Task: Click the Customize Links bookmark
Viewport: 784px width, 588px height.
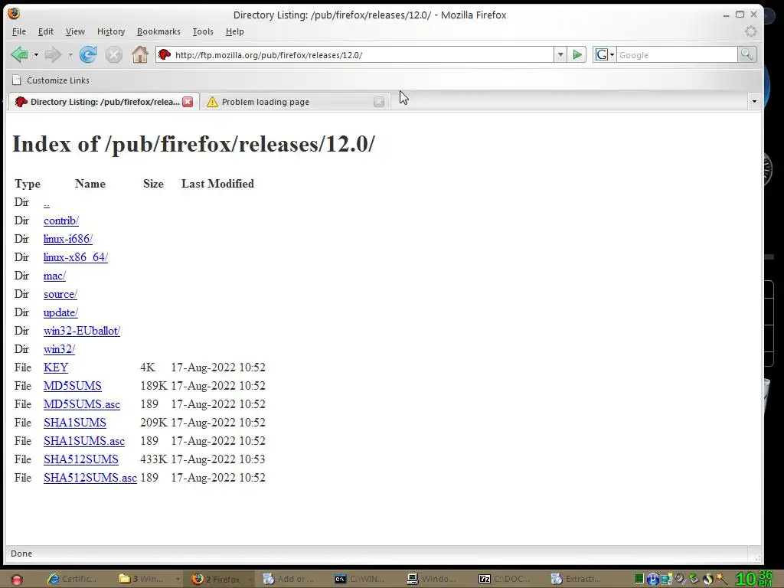Action: (51, 80)
